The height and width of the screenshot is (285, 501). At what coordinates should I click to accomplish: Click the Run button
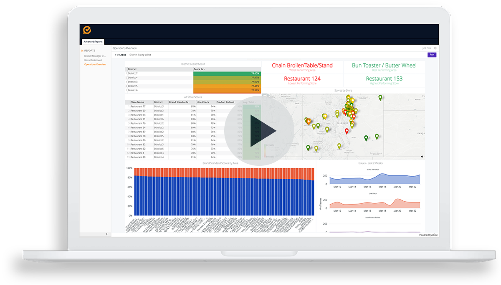point(432,55)
